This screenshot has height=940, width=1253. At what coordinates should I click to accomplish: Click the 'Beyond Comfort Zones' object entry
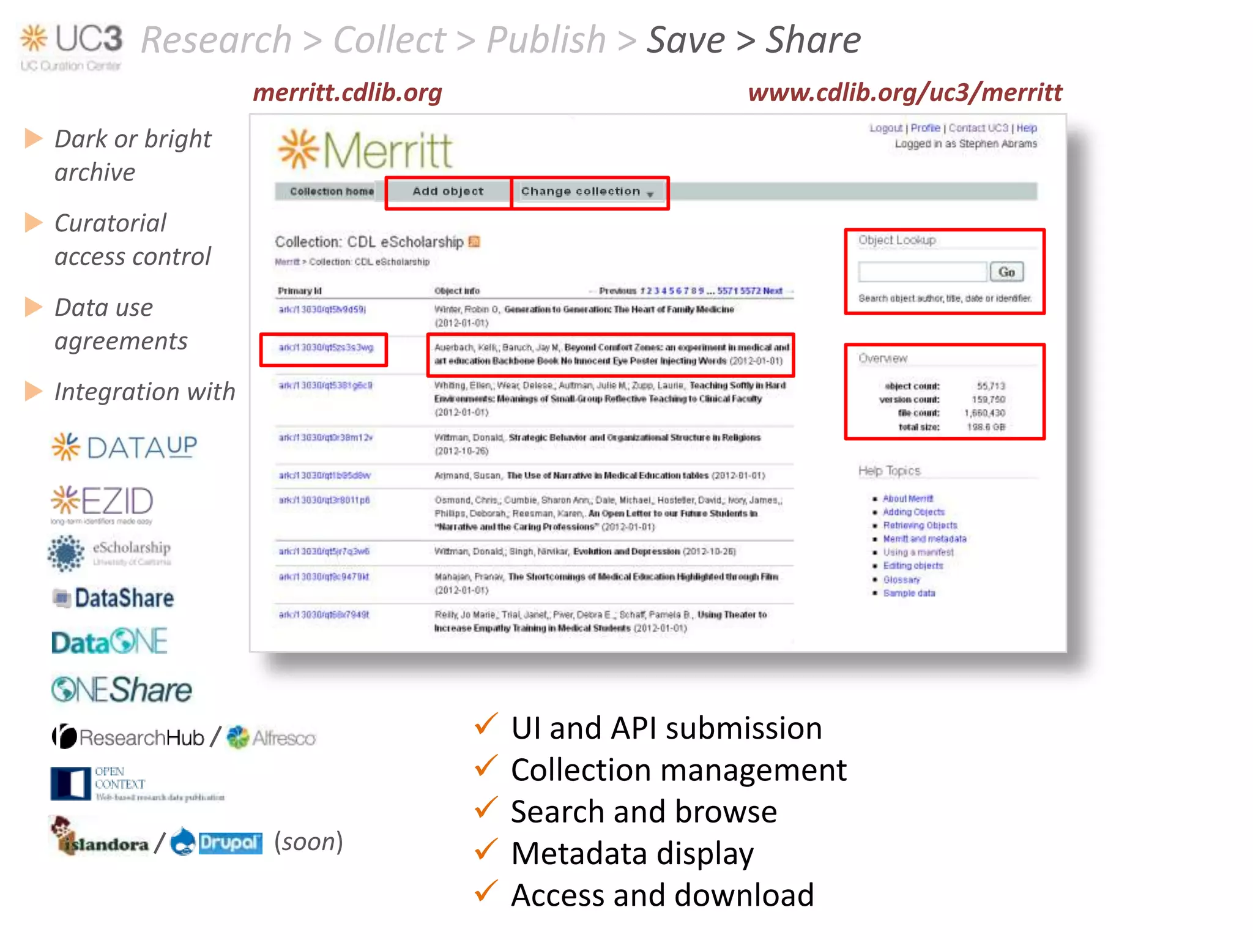pyautogui.click(x=611, y=354)
